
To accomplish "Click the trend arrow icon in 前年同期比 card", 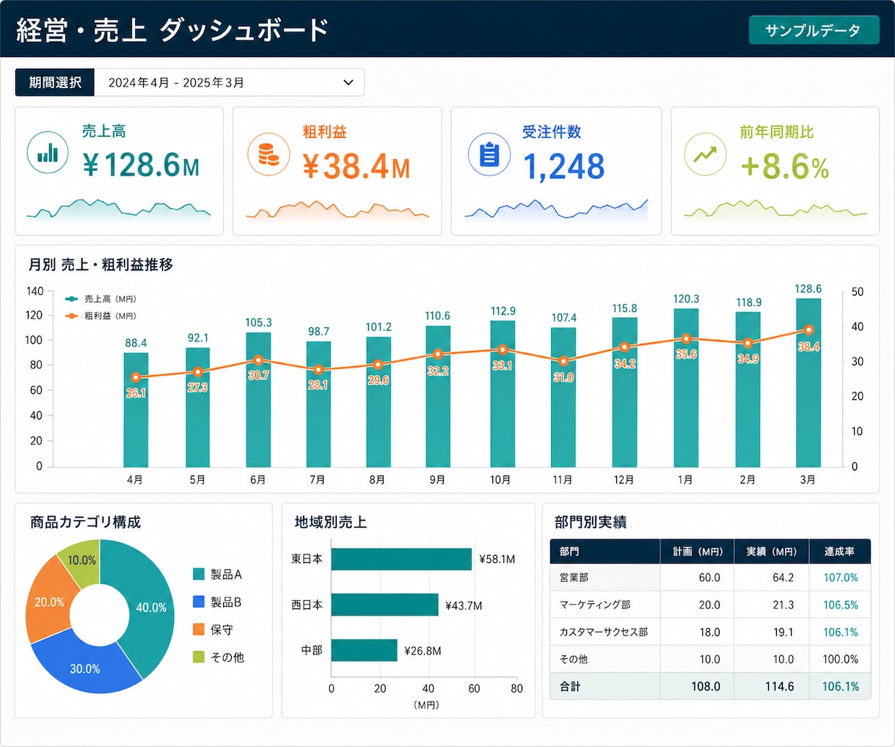I will (x=705, y=154).
